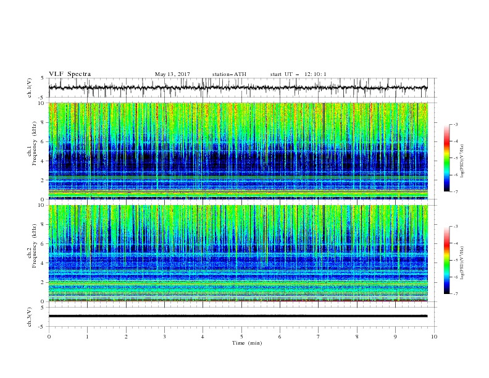Click the "-5" volt tick on ch.1(V) axis
The width and height of the screenshot is (489, 378).
(42, 98)
